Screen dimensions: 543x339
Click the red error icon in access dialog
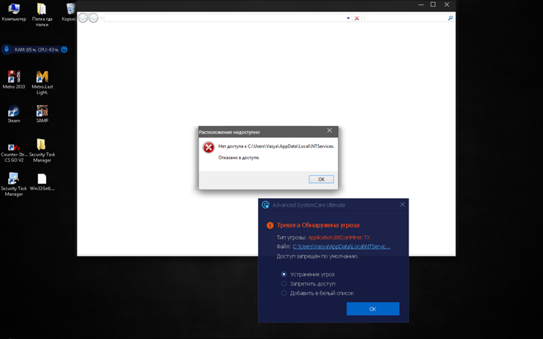click(208, 147)
